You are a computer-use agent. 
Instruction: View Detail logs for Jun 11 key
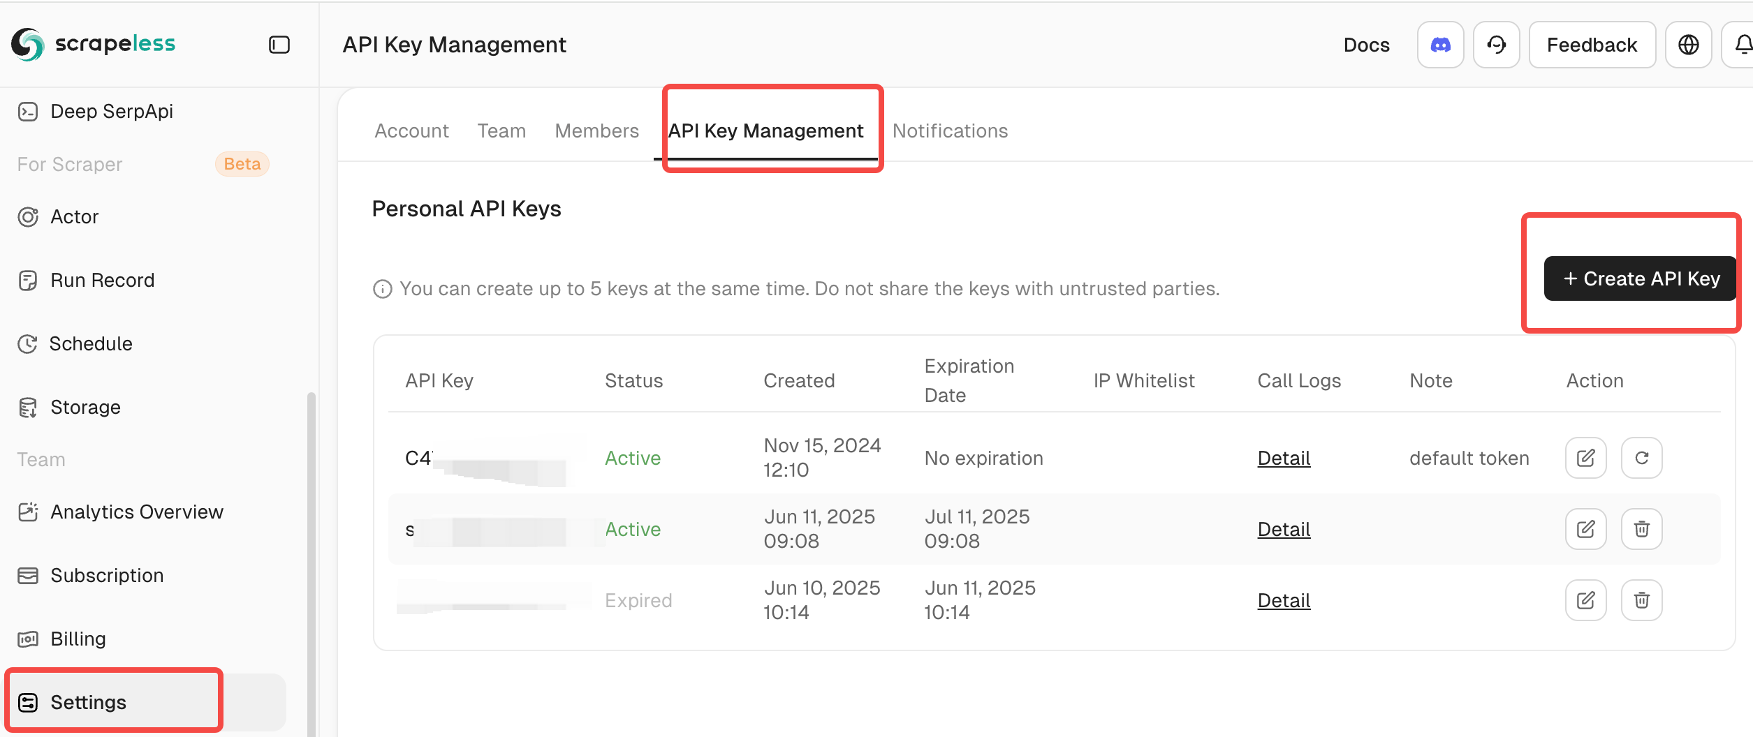[x=1284, y=529]
